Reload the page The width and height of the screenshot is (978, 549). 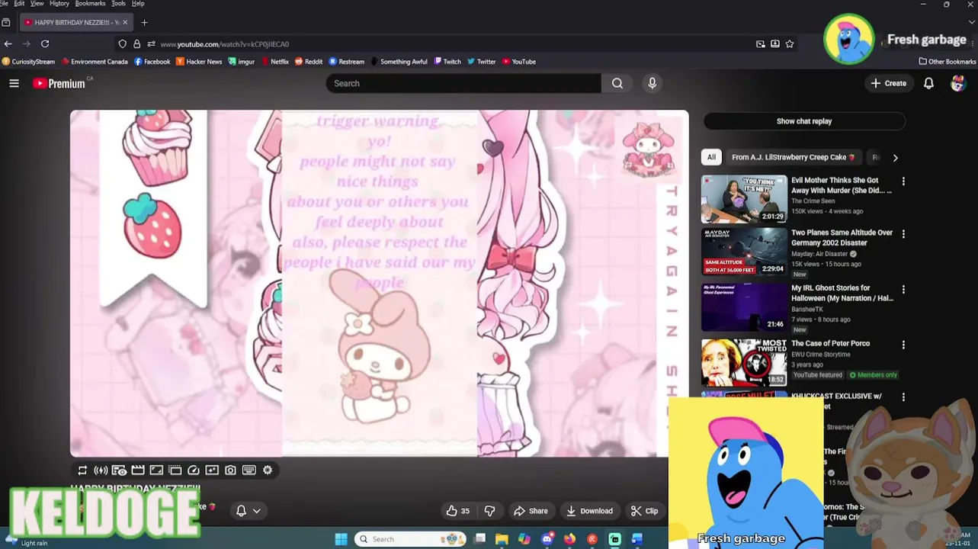tap(45, 43)
